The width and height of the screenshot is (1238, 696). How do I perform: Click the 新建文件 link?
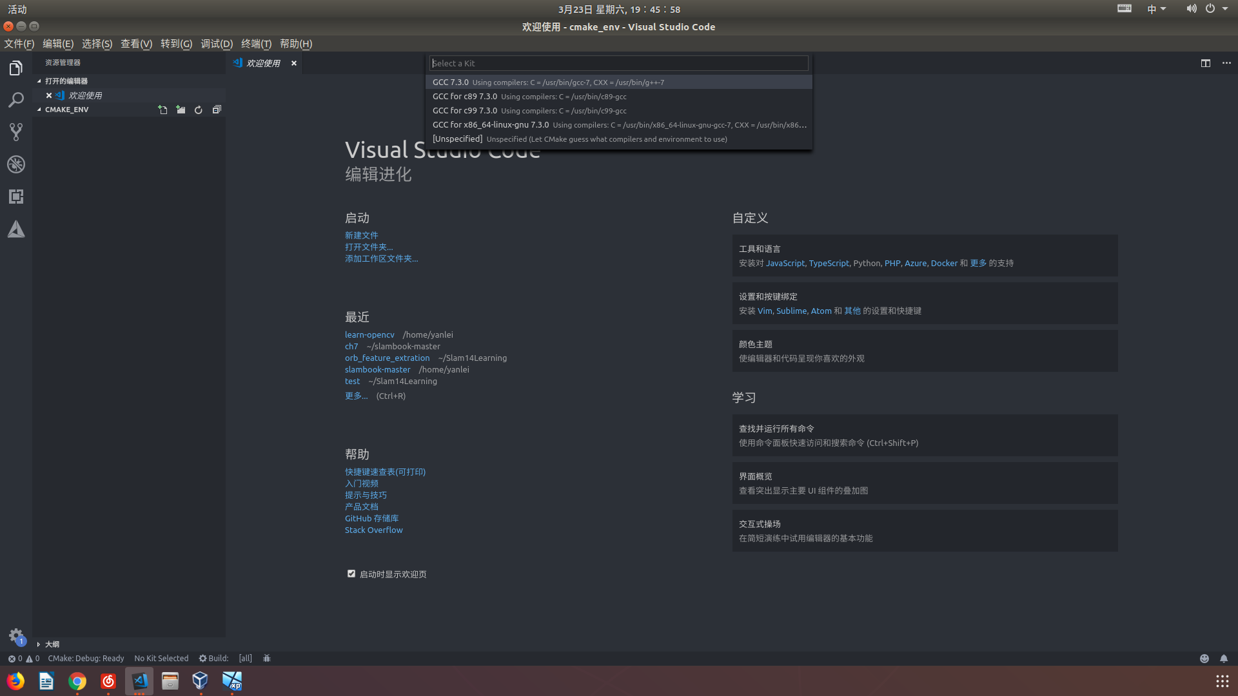tap(361, 235)
